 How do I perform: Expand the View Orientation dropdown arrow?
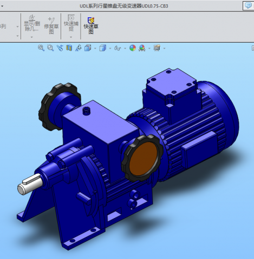pyautogui.click(x=95, y=49)
